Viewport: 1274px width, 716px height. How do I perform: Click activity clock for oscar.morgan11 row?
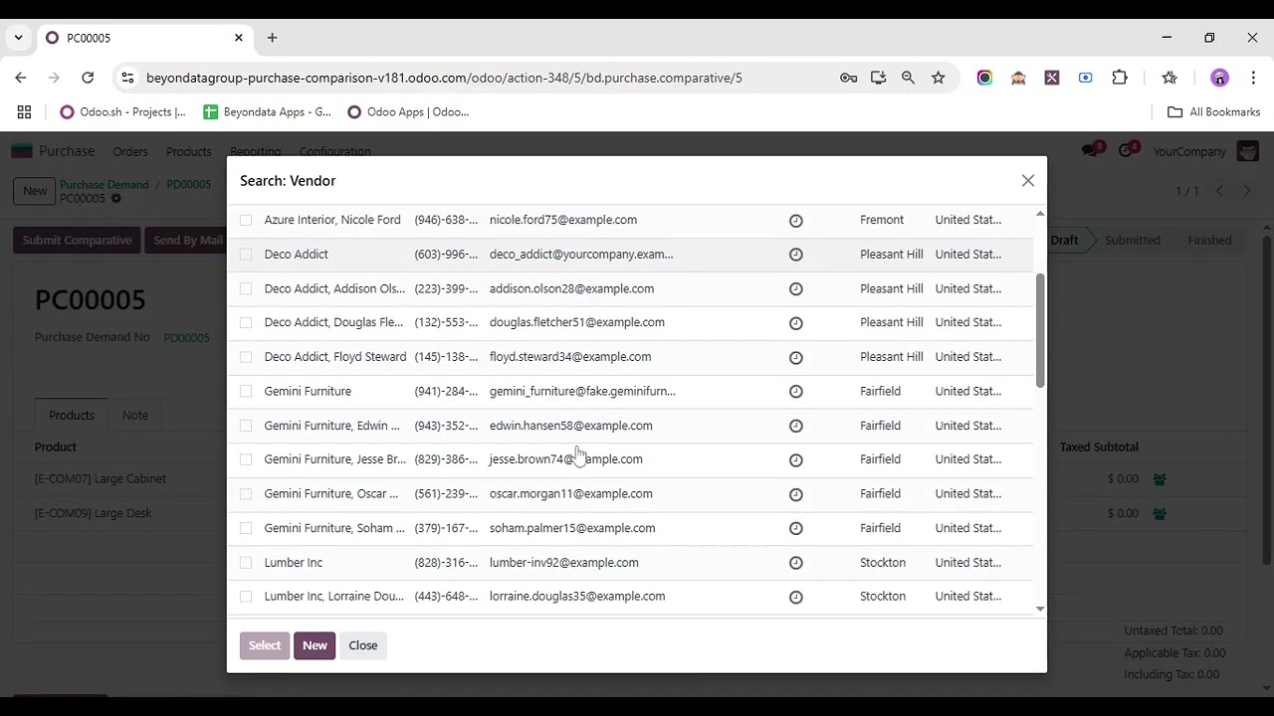tap(796, 494)
